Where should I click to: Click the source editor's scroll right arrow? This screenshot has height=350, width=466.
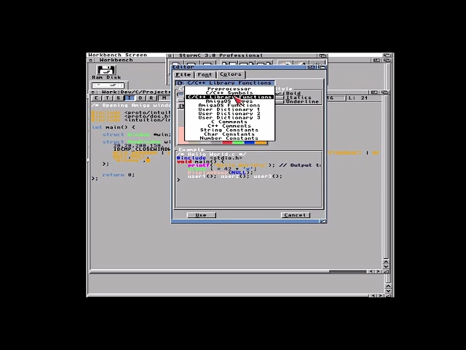pos(378,271)
